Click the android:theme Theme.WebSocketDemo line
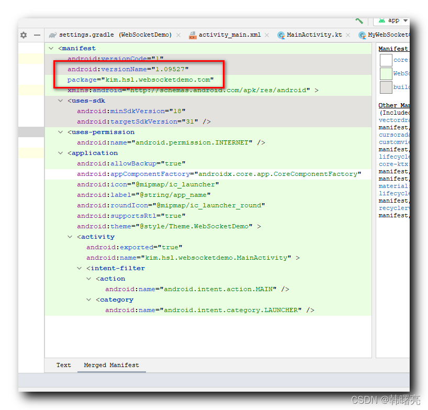Viewport: 428px width, 410px height. click(x=168, y=226)
